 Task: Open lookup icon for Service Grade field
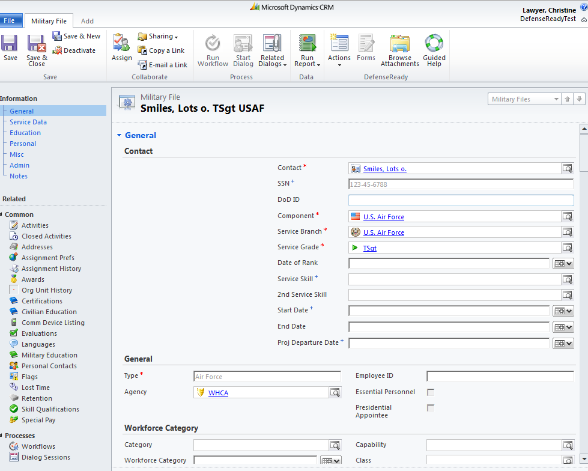[567, 248]
